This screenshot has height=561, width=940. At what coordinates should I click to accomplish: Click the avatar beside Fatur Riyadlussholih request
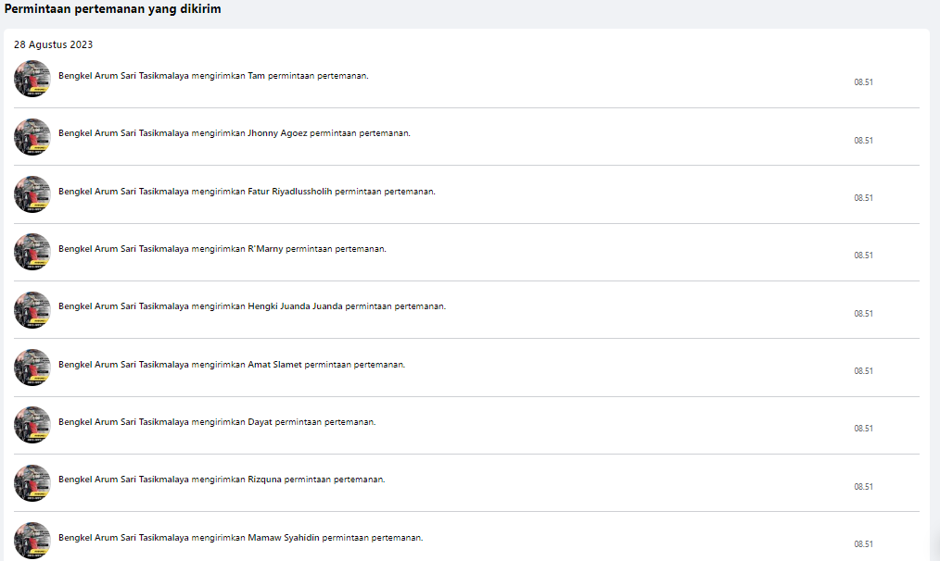32,194
